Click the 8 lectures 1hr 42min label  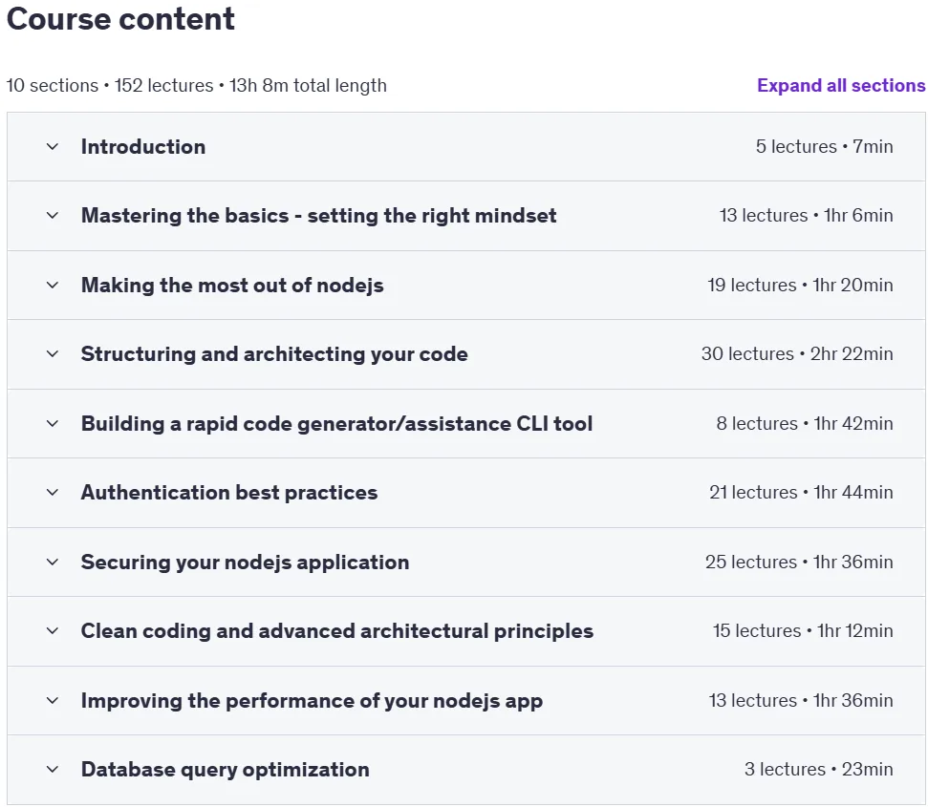click(x=805, y=423)
